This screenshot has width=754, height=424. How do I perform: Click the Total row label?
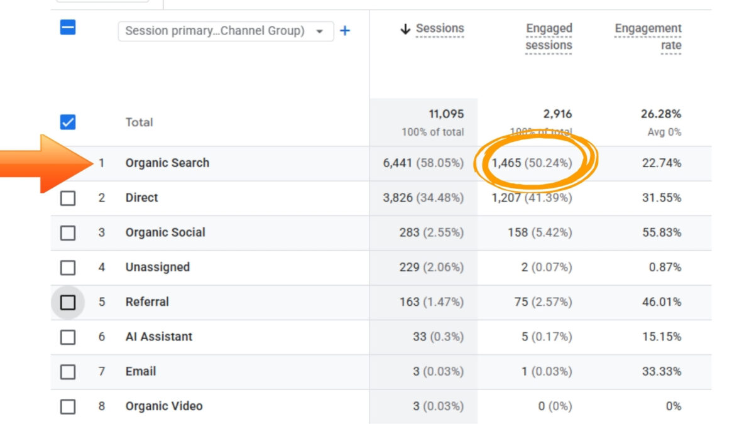(139, 122)
